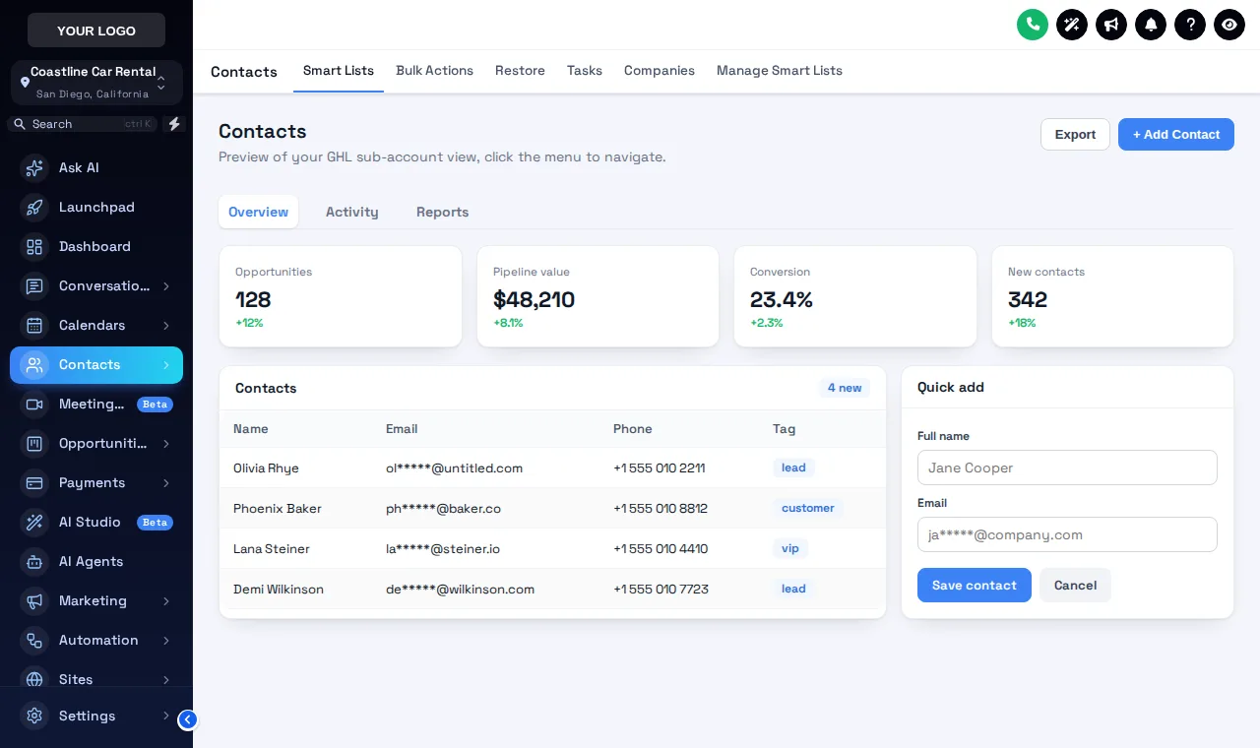
Task: Open AI Studio sidebar item
Action: 96,522
